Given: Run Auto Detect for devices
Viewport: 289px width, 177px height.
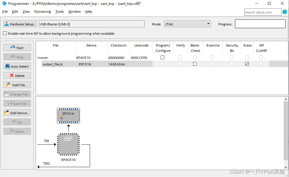Looking at the screenshot, I should click(x=17, y=66).
